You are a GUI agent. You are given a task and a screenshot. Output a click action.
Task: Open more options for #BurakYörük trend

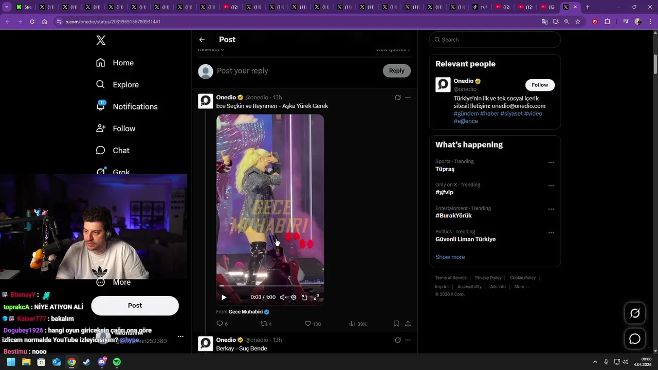(x=551, y=209)
